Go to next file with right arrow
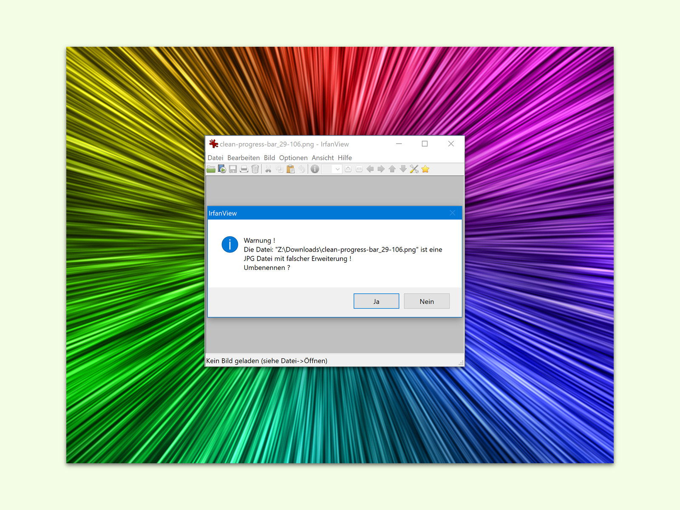The width and height of the screenshot is (680, 510). click(381, 169)
